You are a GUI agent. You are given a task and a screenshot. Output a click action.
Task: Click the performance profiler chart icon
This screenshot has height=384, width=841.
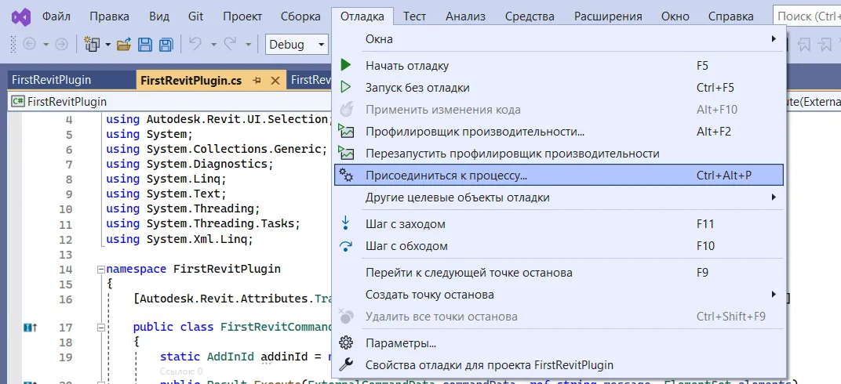point(346,131)
